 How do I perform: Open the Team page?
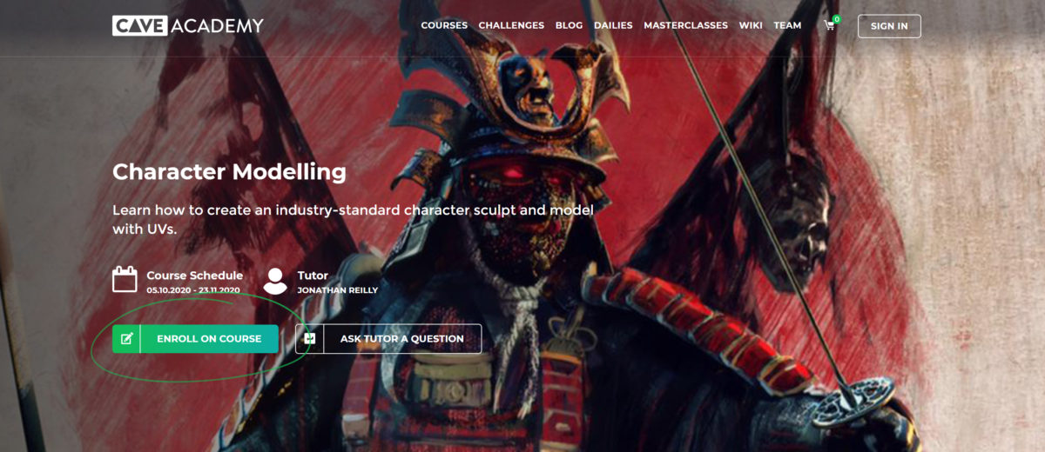(787, 25)
